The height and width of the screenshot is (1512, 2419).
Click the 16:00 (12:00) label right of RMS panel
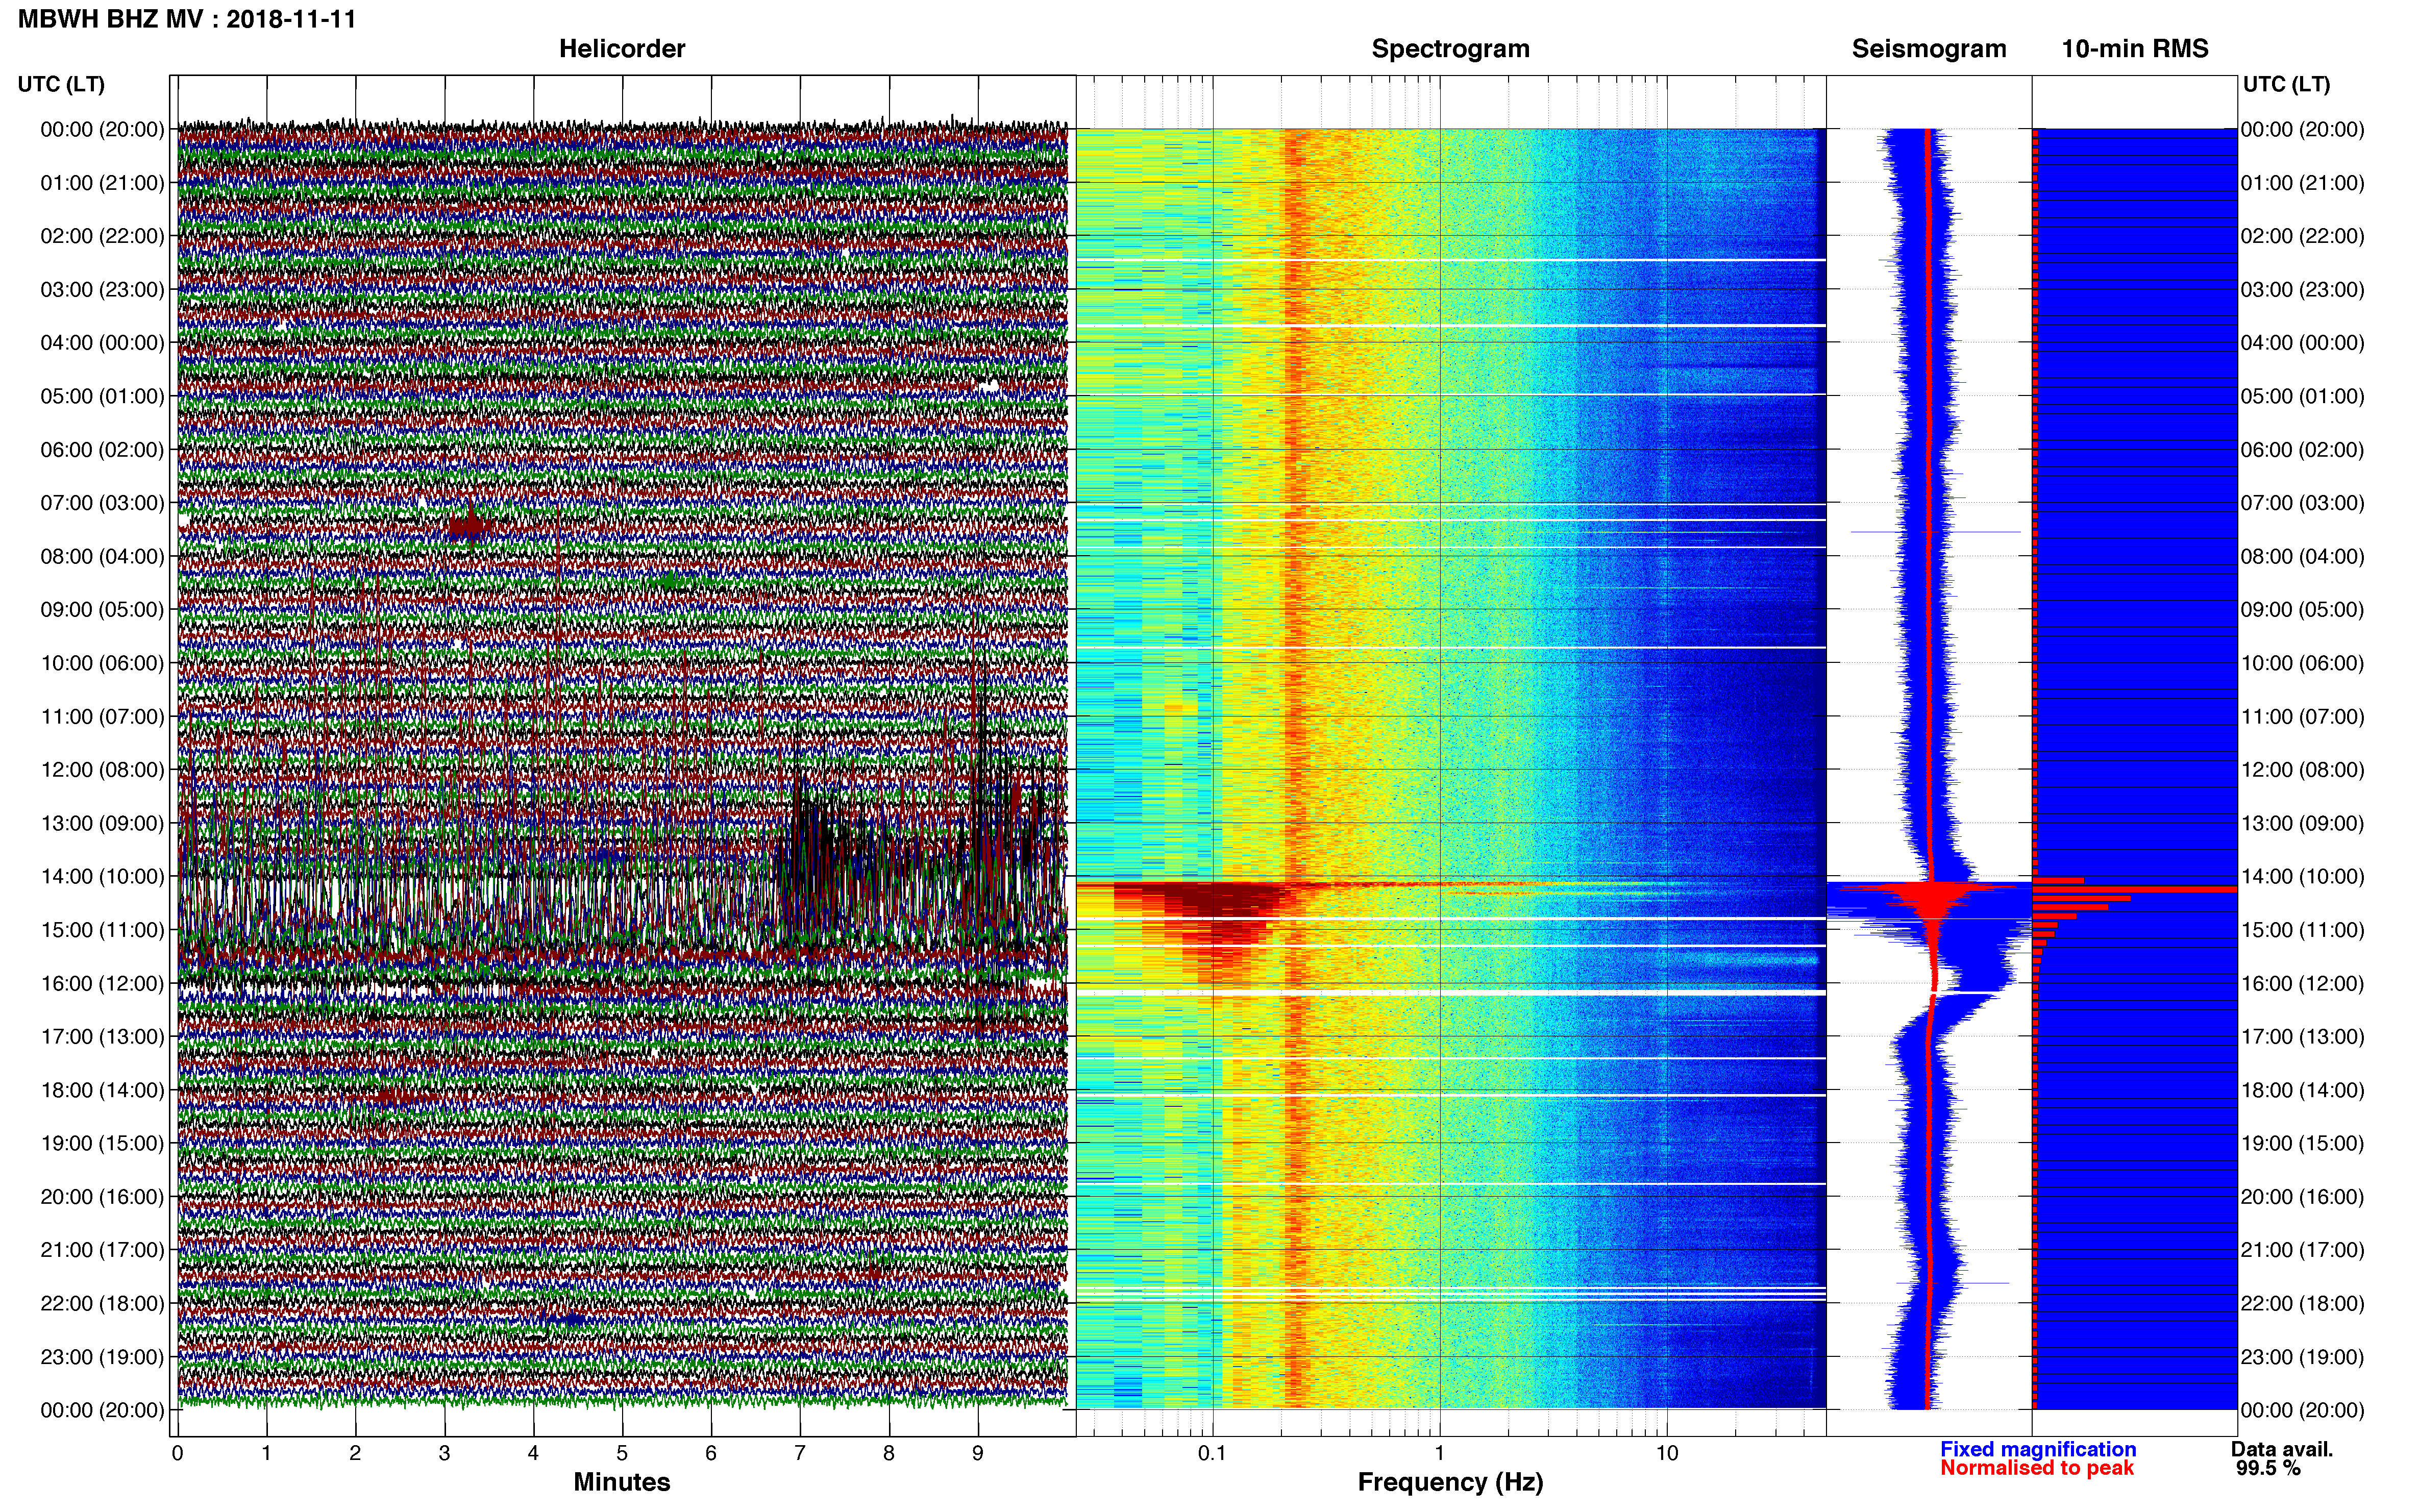(x=2302, y=984)
